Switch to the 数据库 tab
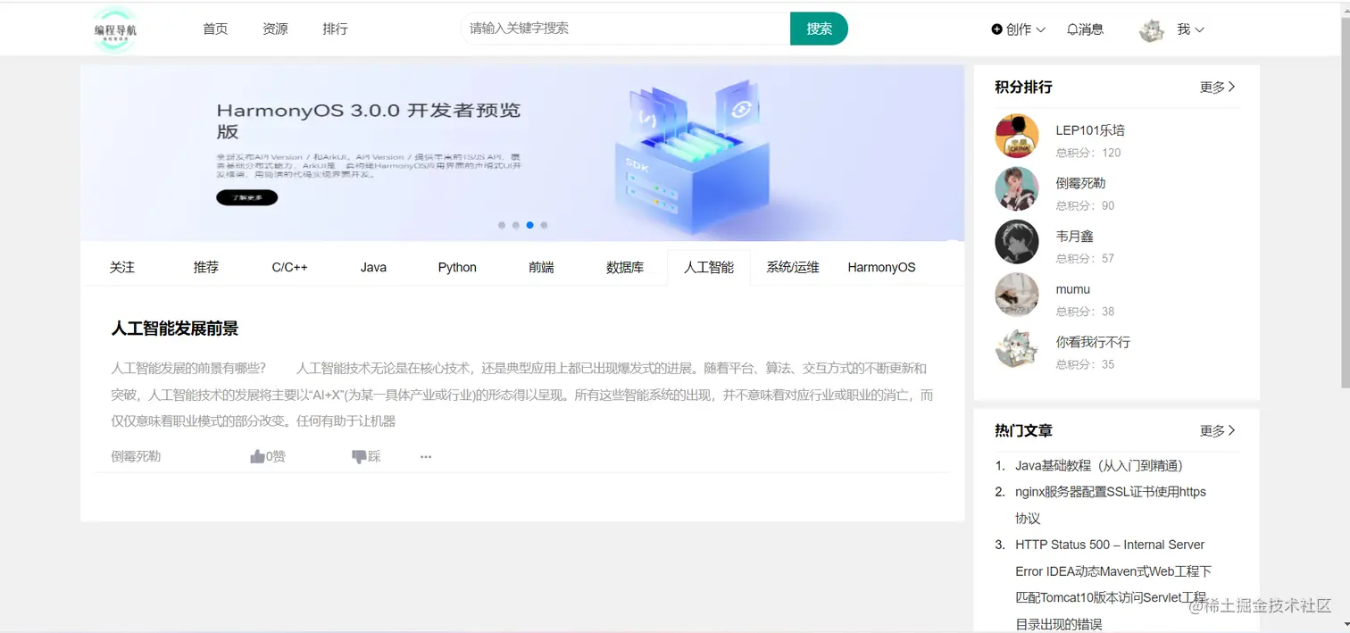This screenshot has width=1350, height=633. (x=625, y=267)
